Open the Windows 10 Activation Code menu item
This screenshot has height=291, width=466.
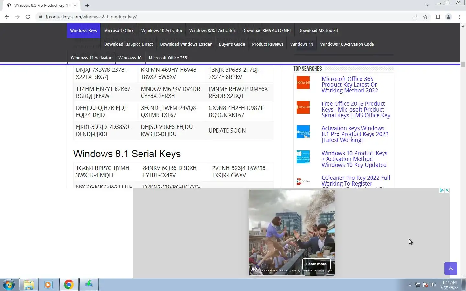coord(347,44)
